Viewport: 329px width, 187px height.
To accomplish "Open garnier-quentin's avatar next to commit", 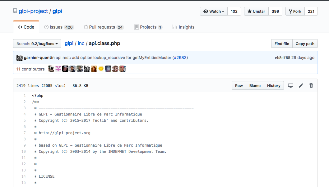I will pos(20,58).
